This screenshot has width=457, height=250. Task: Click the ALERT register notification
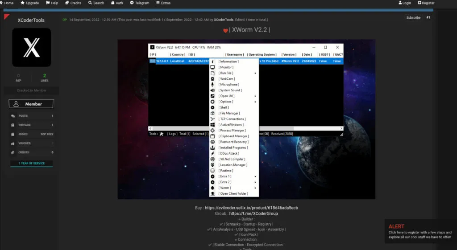(420, 231)
